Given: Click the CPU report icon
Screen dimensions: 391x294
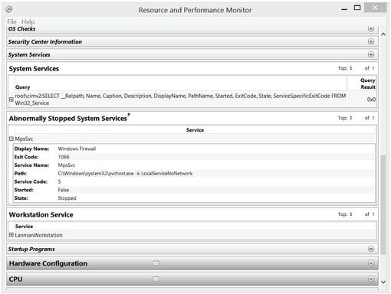Looking at the screenshot, I should [156, 279].
